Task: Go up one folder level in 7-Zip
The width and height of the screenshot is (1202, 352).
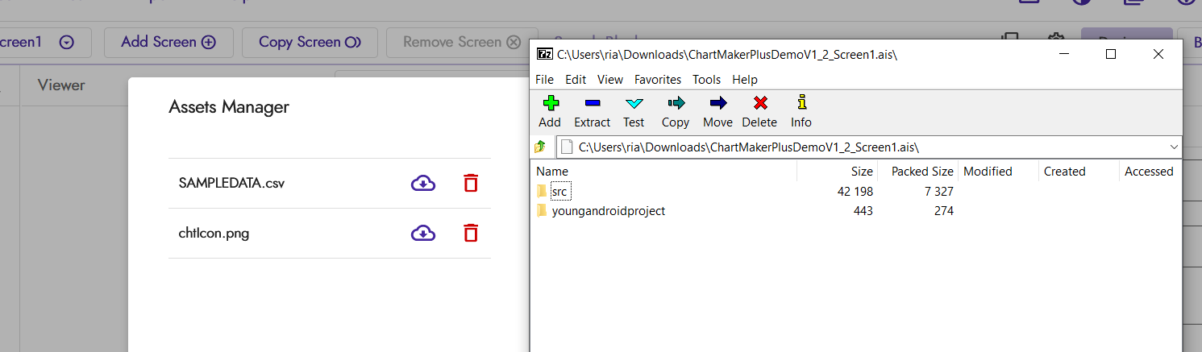Action: coord(540,147)
